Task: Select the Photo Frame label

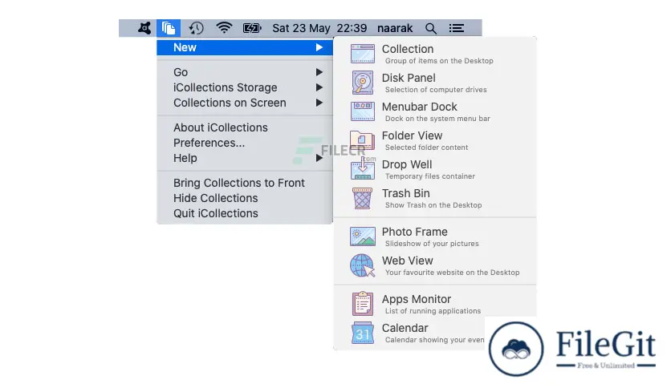Action: point(414,232)
